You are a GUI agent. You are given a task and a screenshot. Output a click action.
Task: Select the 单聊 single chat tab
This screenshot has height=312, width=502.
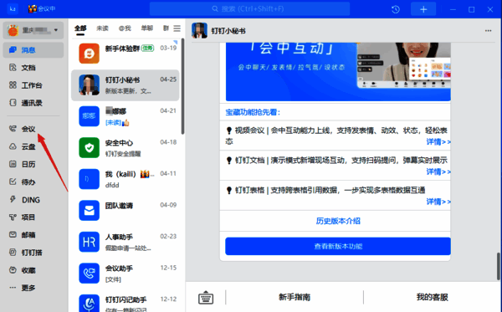pos(147,28)
